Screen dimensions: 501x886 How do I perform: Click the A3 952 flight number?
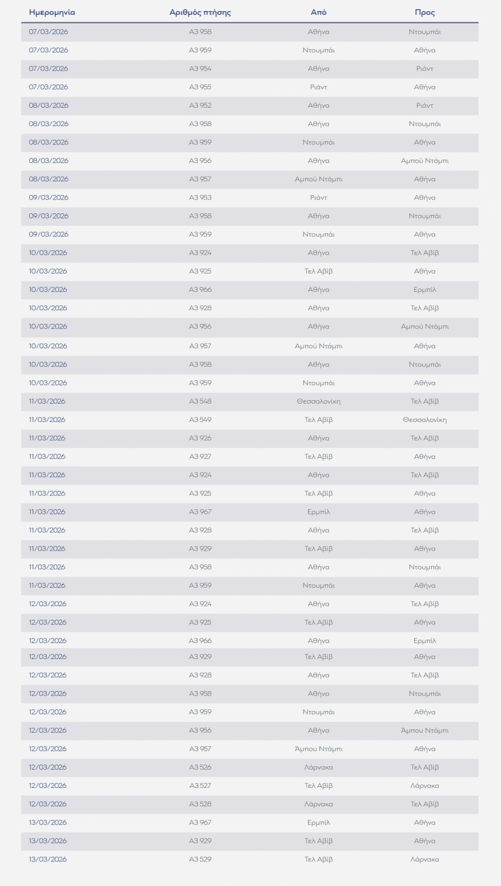pos(200,105)
